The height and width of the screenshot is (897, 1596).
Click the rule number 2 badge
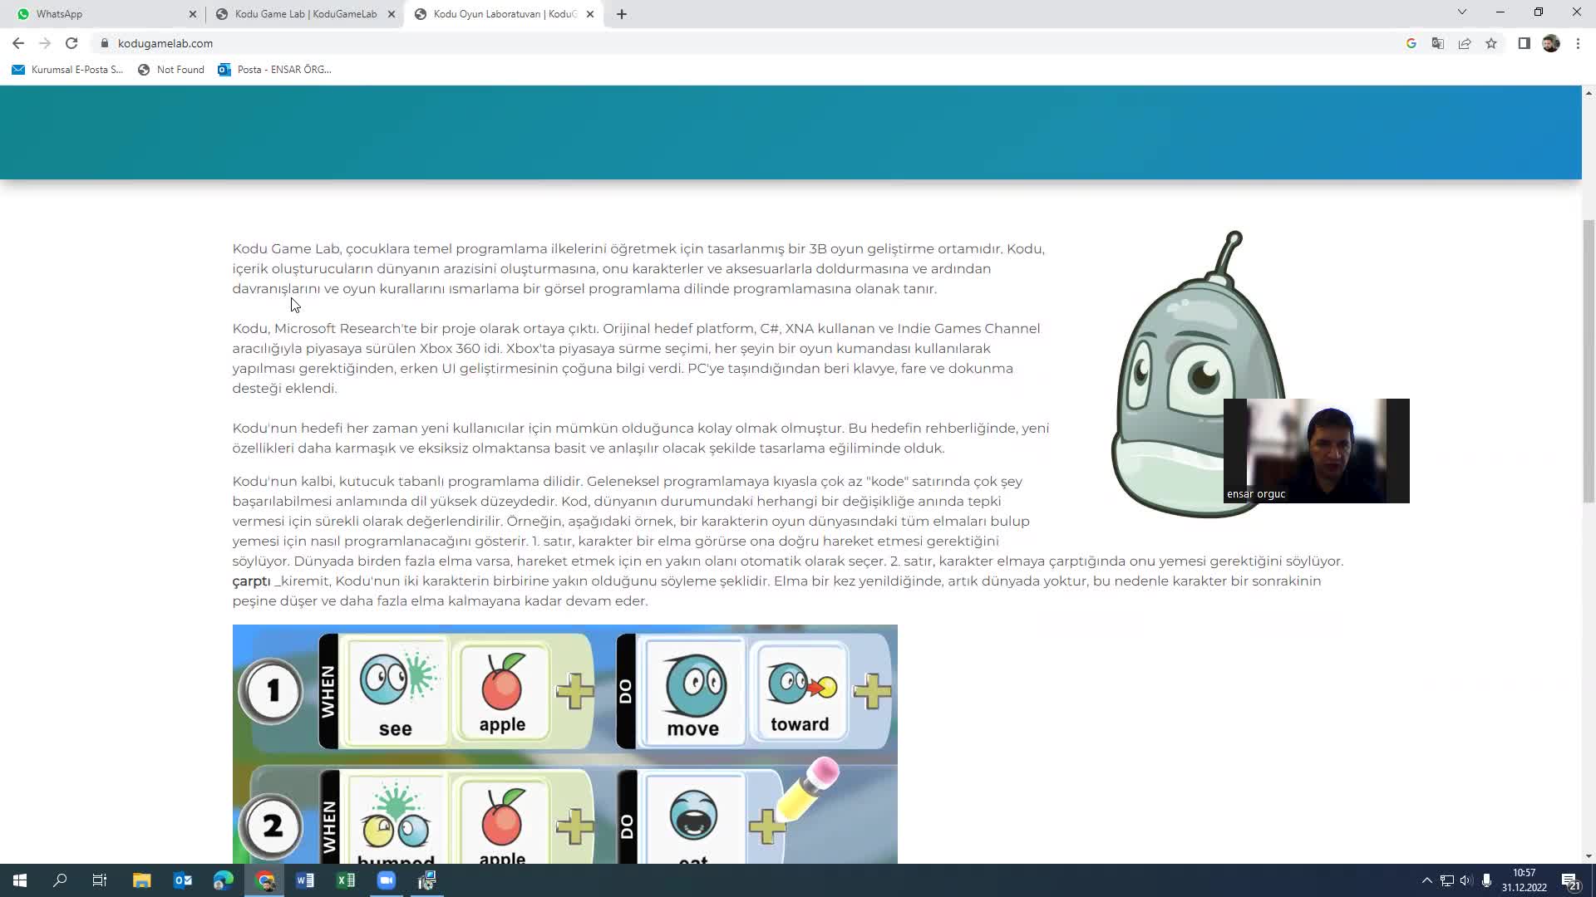tap(272, 826)
